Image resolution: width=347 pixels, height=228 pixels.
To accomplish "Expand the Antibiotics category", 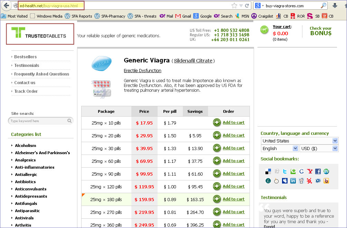I will [x=25, y=182].
